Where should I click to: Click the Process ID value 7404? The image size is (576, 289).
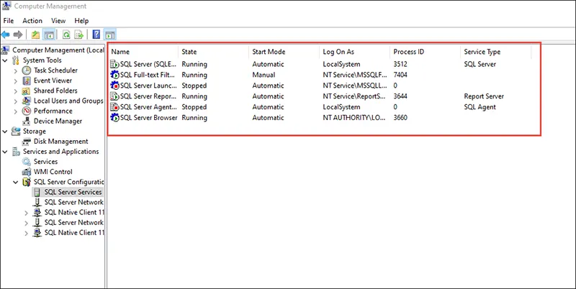click(x=400, y=75)
